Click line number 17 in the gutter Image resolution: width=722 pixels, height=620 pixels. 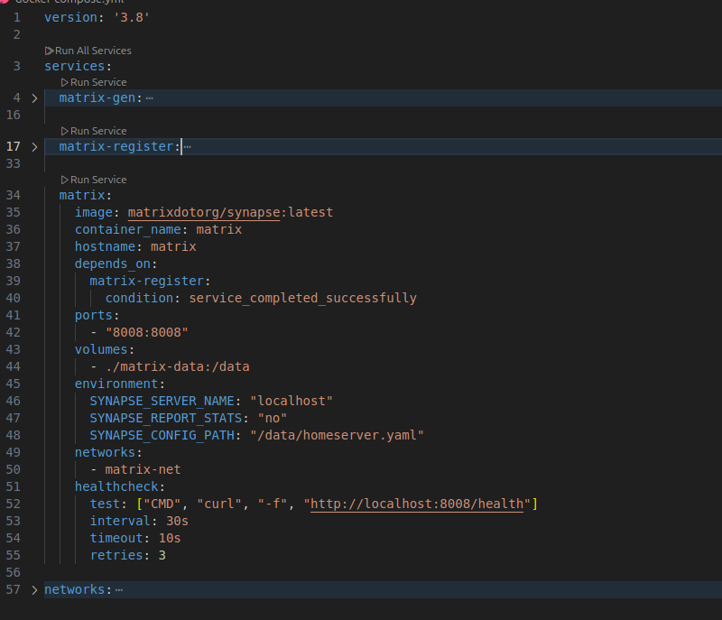[13, 146]
